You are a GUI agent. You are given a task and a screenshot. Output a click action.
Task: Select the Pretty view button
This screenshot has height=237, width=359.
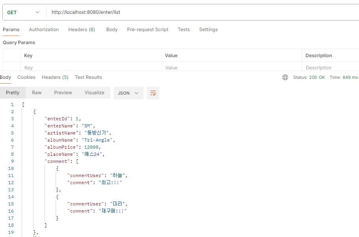(13, 93)
